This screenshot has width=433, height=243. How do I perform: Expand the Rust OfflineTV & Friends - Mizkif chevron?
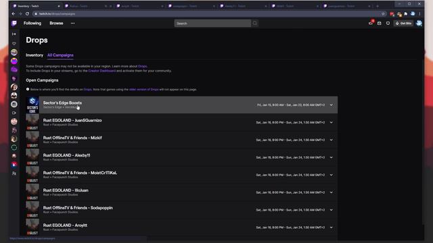tap(331, 140)
